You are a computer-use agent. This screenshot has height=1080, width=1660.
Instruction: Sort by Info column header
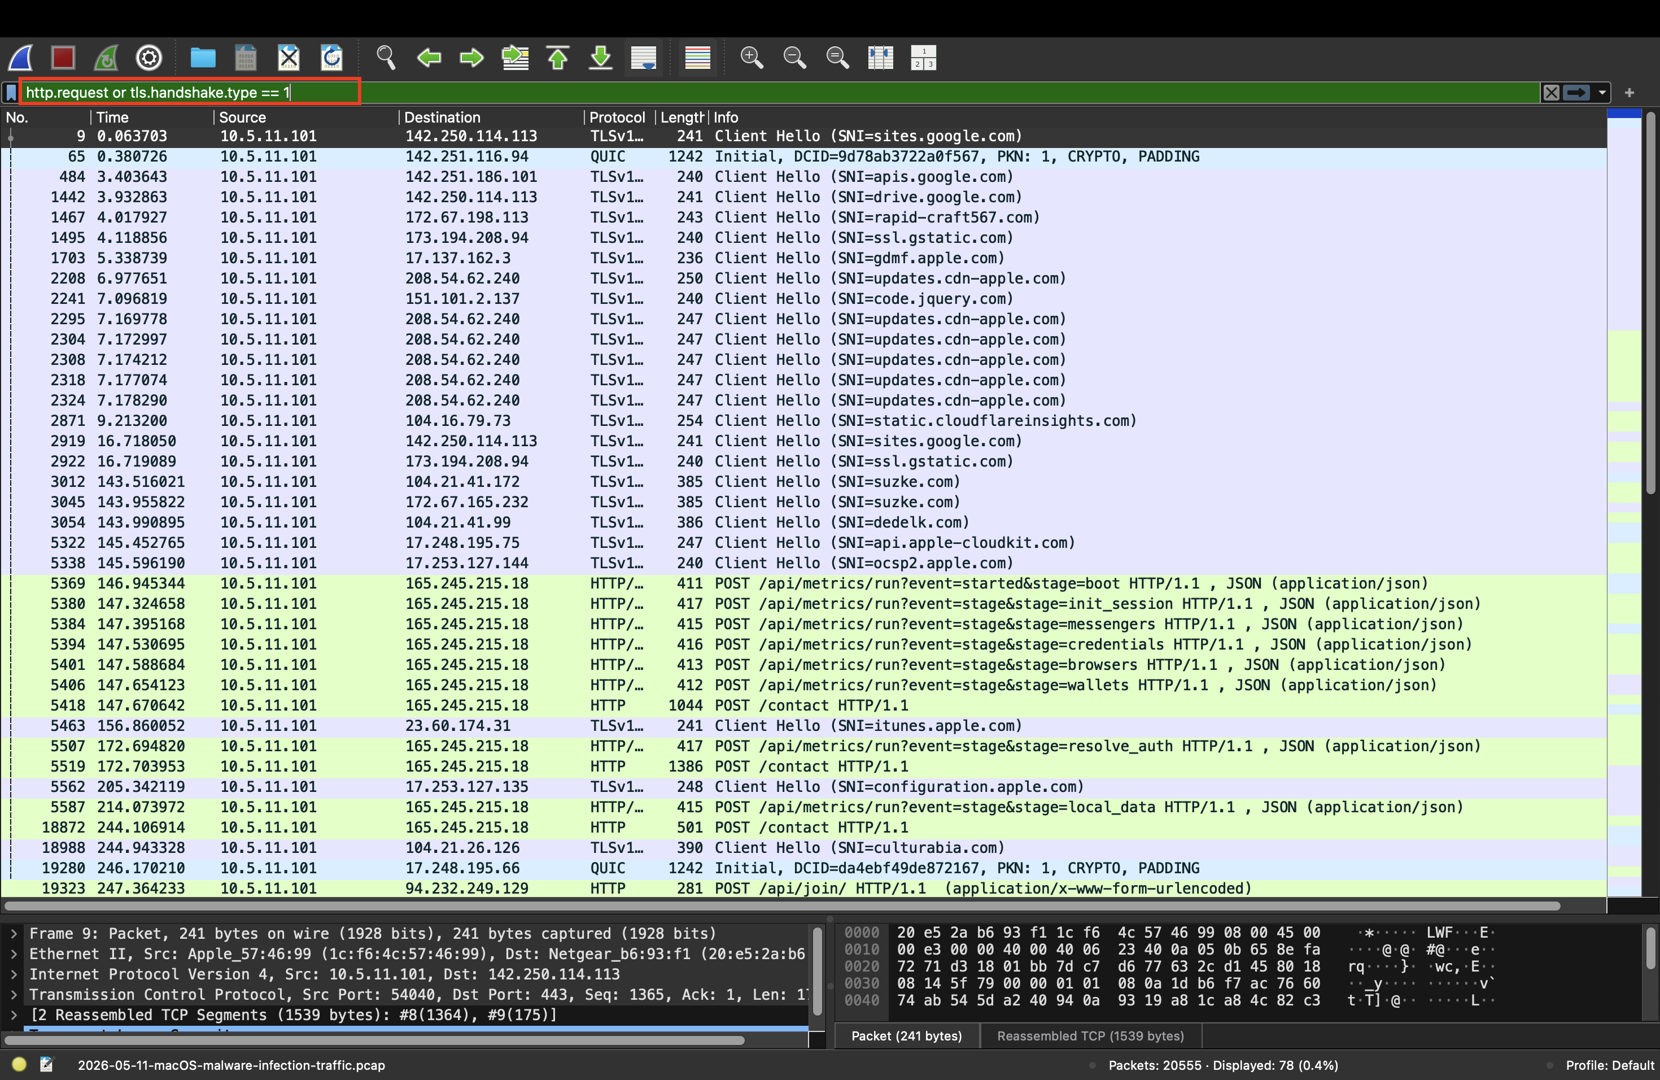(x=1158, y=117)
